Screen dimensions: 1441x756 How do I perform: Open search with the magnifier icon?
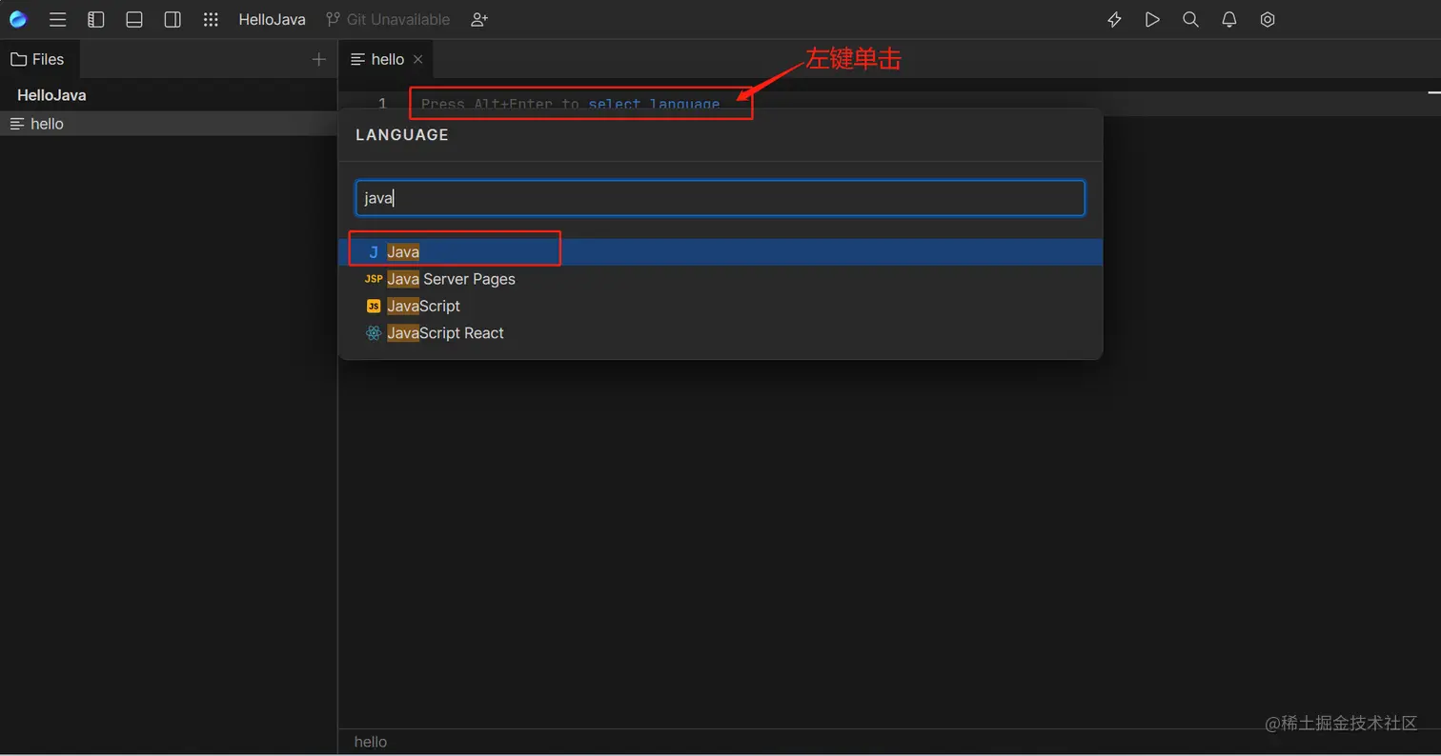click(x=1190, y=19)
